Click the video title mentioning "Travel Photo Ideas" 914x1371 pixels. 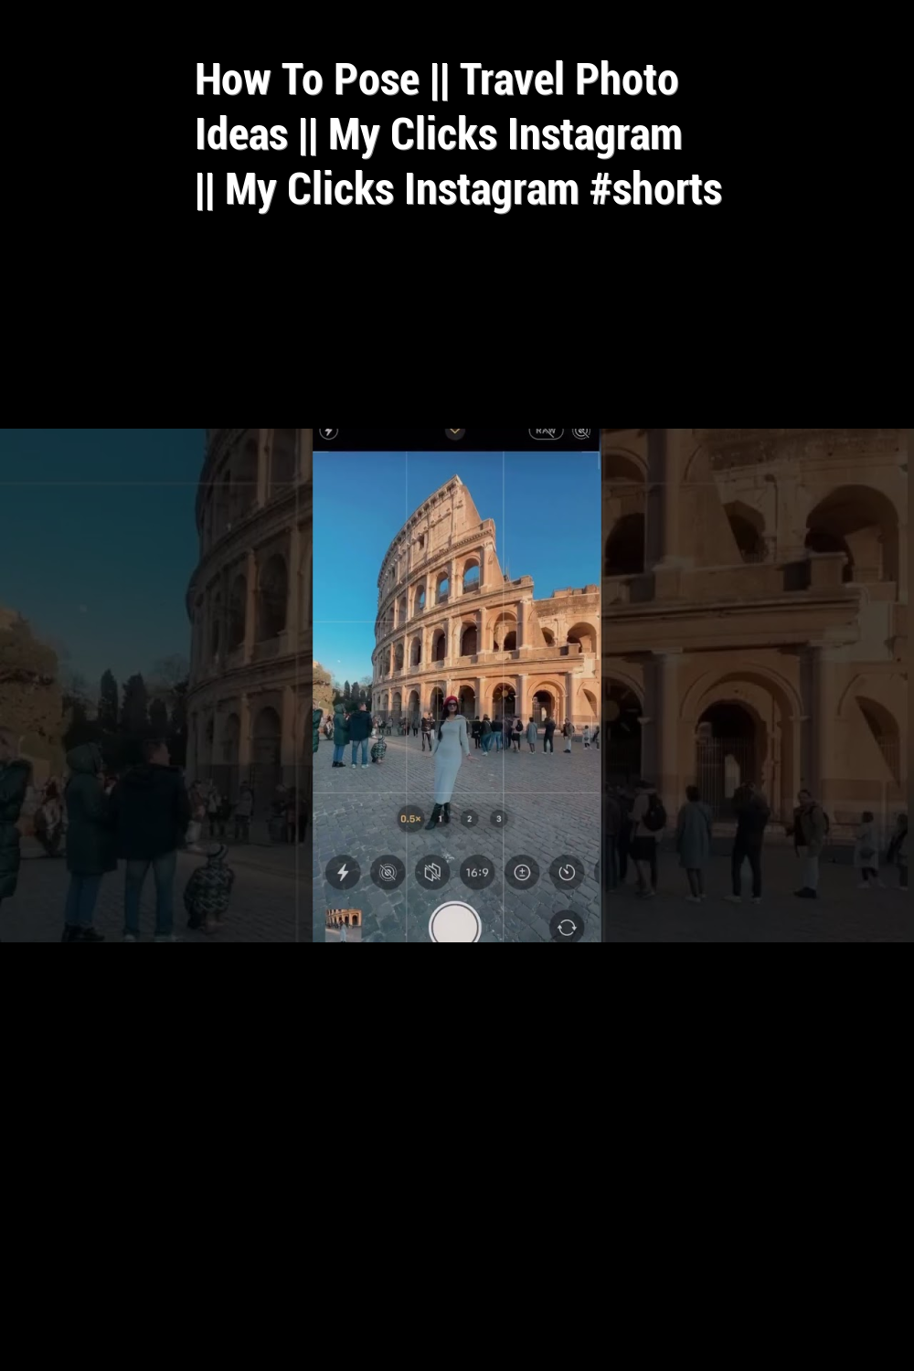(x=458, y=134)
